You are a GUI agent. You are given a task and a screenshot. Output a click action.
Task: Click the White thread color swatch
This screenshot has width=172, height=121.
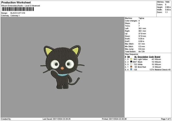click(131, 64)
